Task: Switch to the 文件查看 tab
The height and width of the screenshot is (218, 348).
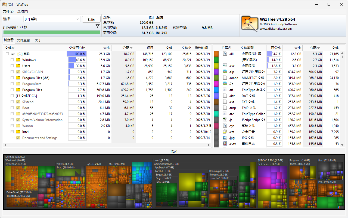Action: [x=23, y=40]
